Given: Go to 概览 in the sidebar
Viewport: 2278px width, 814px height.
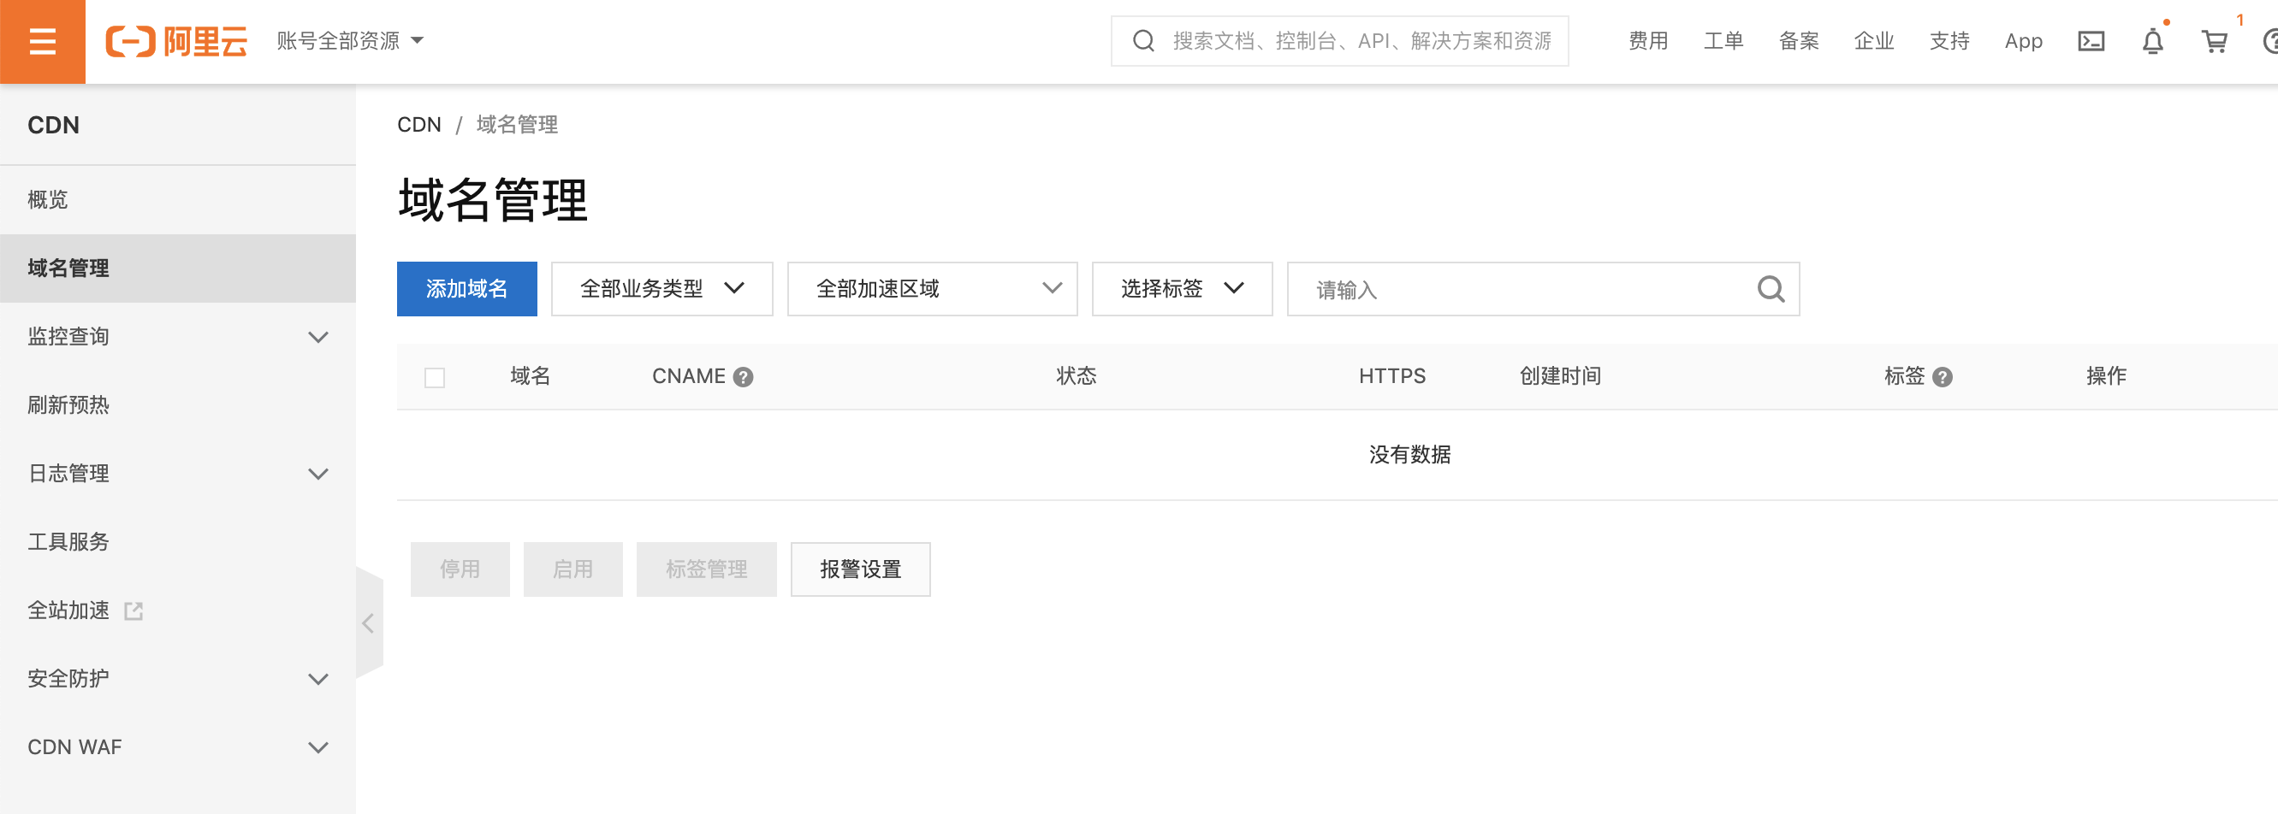Looking at the screenshot, I should 48,200.
